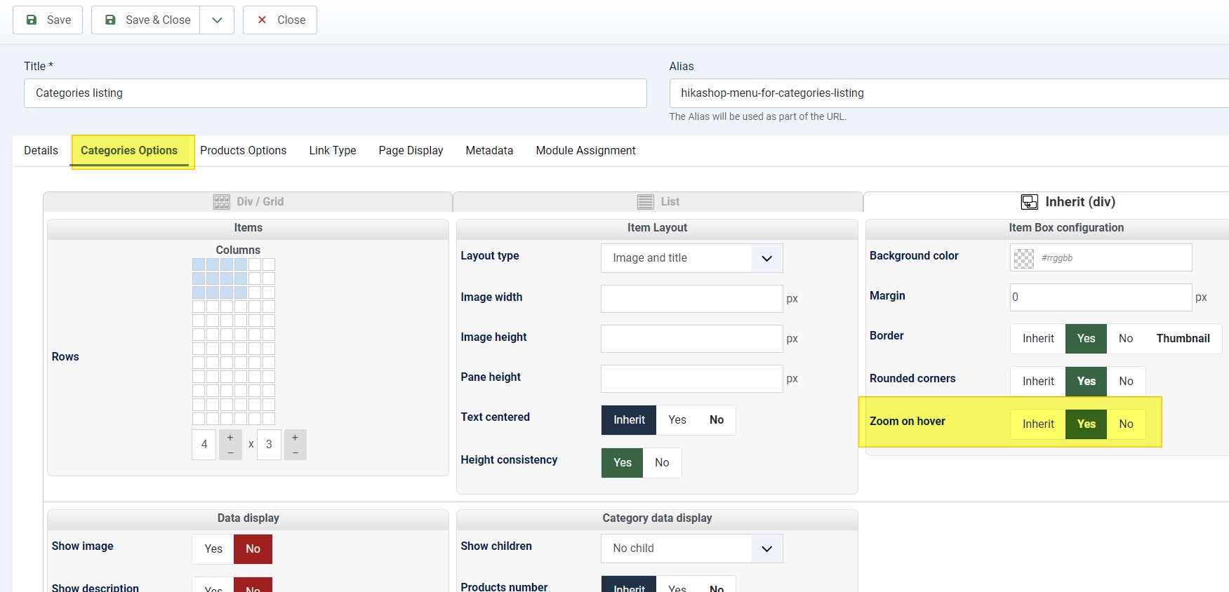Expand the Show children dropdown
This screenshot has width=1229, height=592.
tap(691, 549)
